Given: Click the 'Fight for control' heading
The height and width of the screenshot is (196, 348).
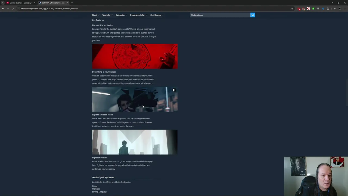Looking at the screenshot, I should point(100,158).
